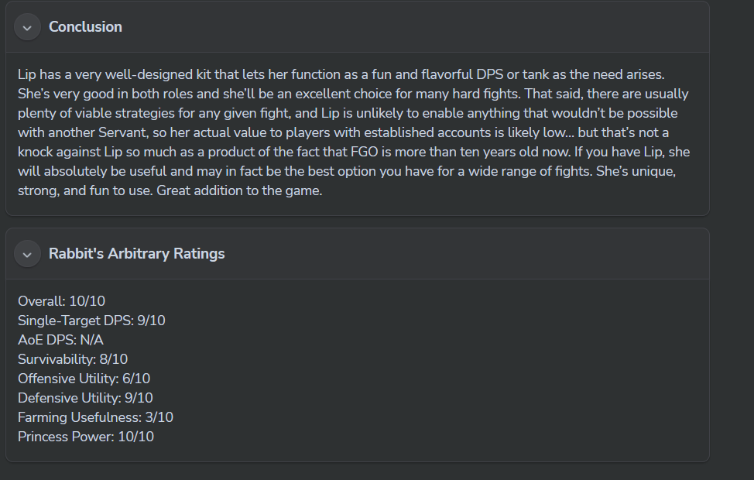Click Rabbit's Arbitrary Ratings heading text
This screenshot has width=754, height=480.
136,254
